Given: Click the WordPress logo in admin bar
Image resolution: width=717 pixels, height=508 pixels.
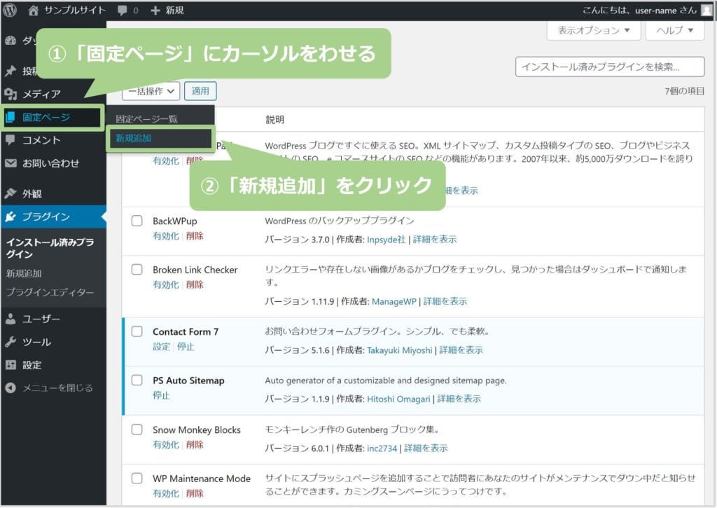Looking at the screenshot, I should [10, 10].
